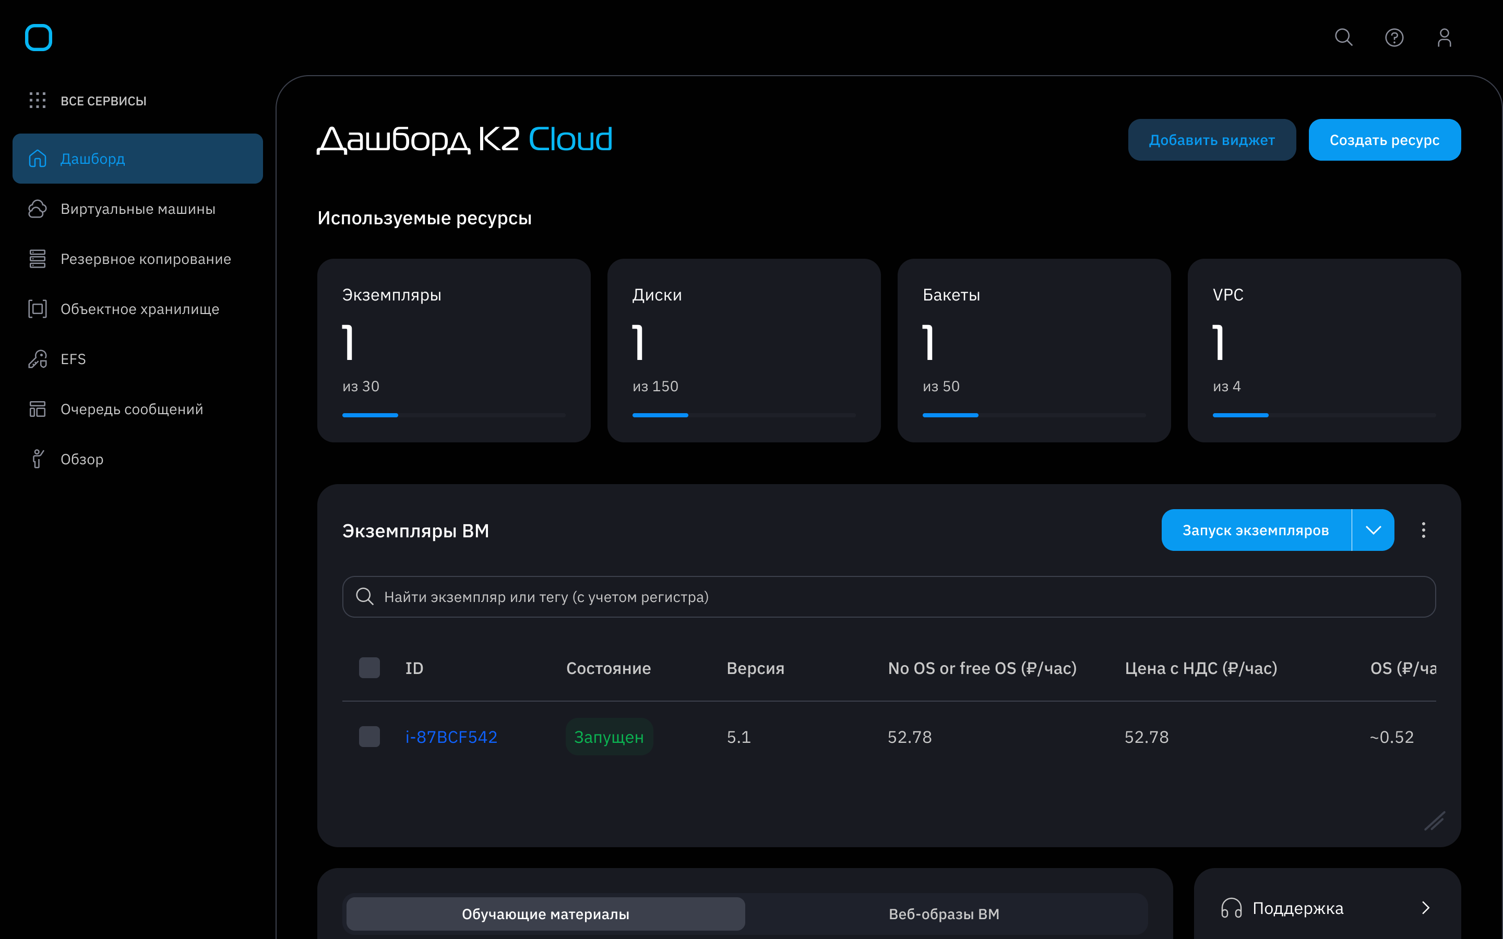The height and width of the screenshot is (939, 1503).
Task: Click the Используемые ресурсы heading
Action: (x=424, y=218)
